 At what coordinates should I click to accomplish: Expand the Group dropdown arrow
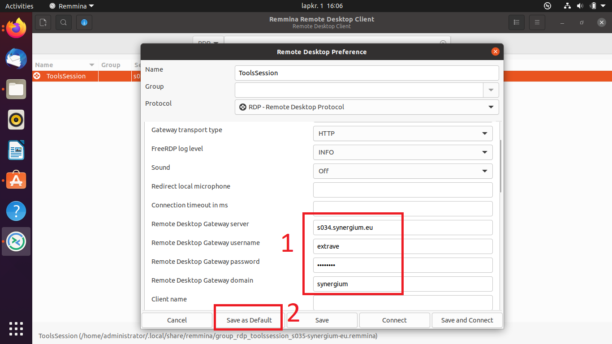(491, 90)
